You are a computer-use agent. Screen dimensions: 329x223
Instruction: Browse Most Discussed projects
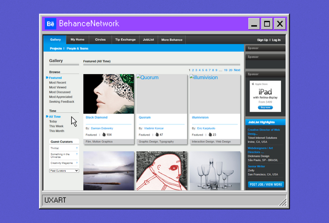tap(60, 92)
